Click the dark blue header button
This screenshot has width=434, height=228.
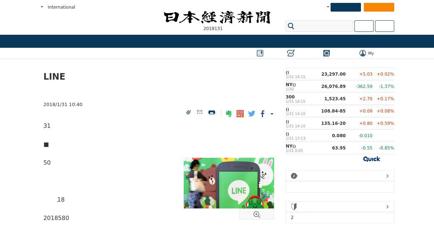(345, 7)
